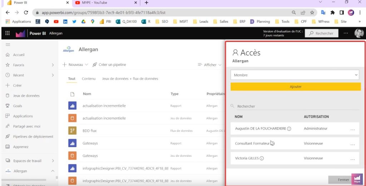The image size is (366, 186).
Task: Expand the Récent submenu chevron
Action: (x=53, y=75)
